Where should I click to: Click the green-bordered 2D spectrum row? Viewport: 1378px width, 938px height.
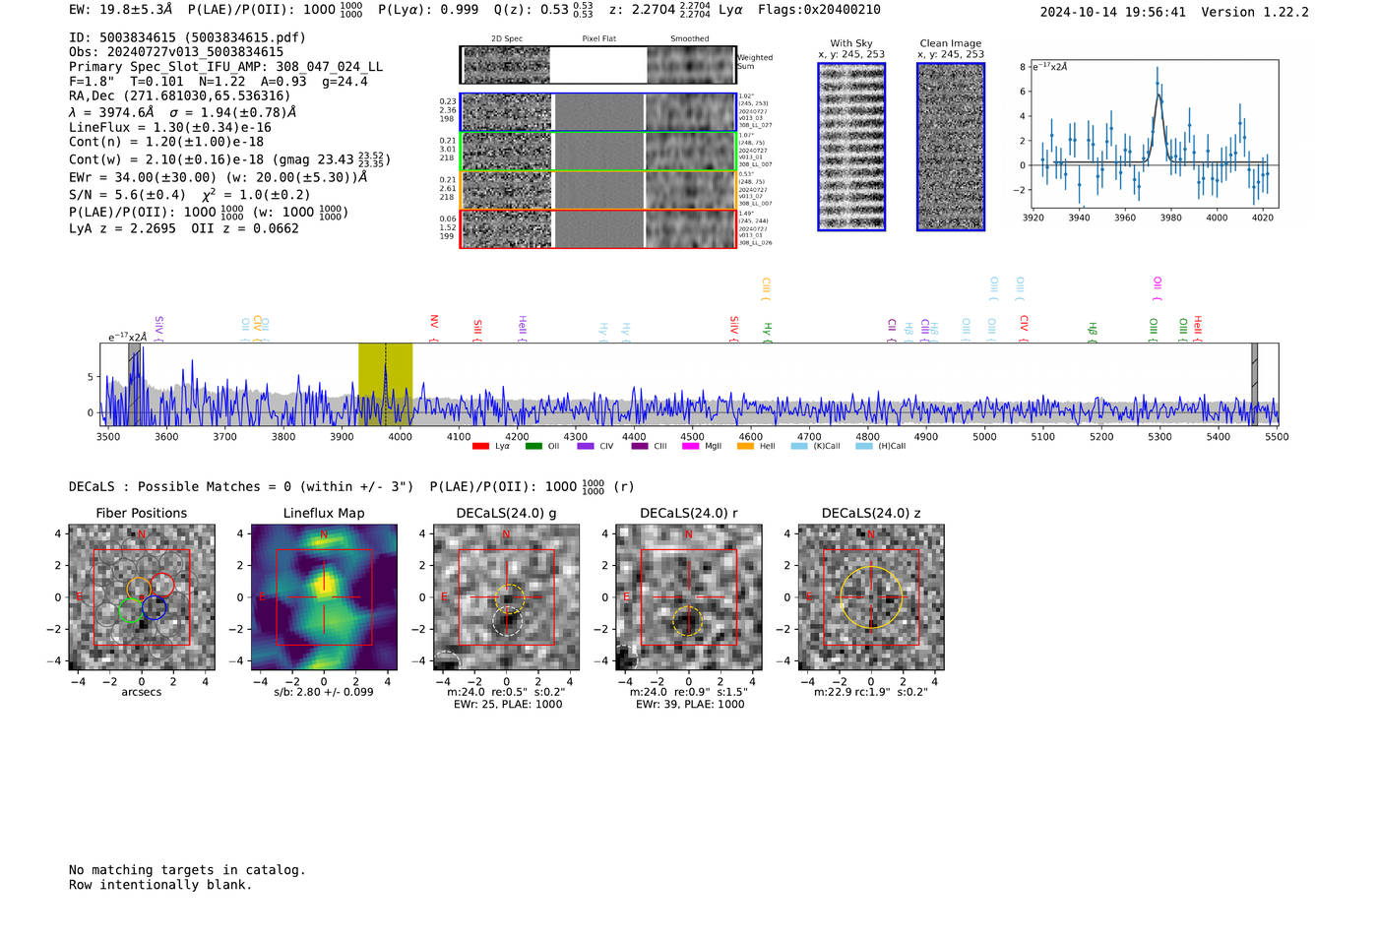pos(598,152)
